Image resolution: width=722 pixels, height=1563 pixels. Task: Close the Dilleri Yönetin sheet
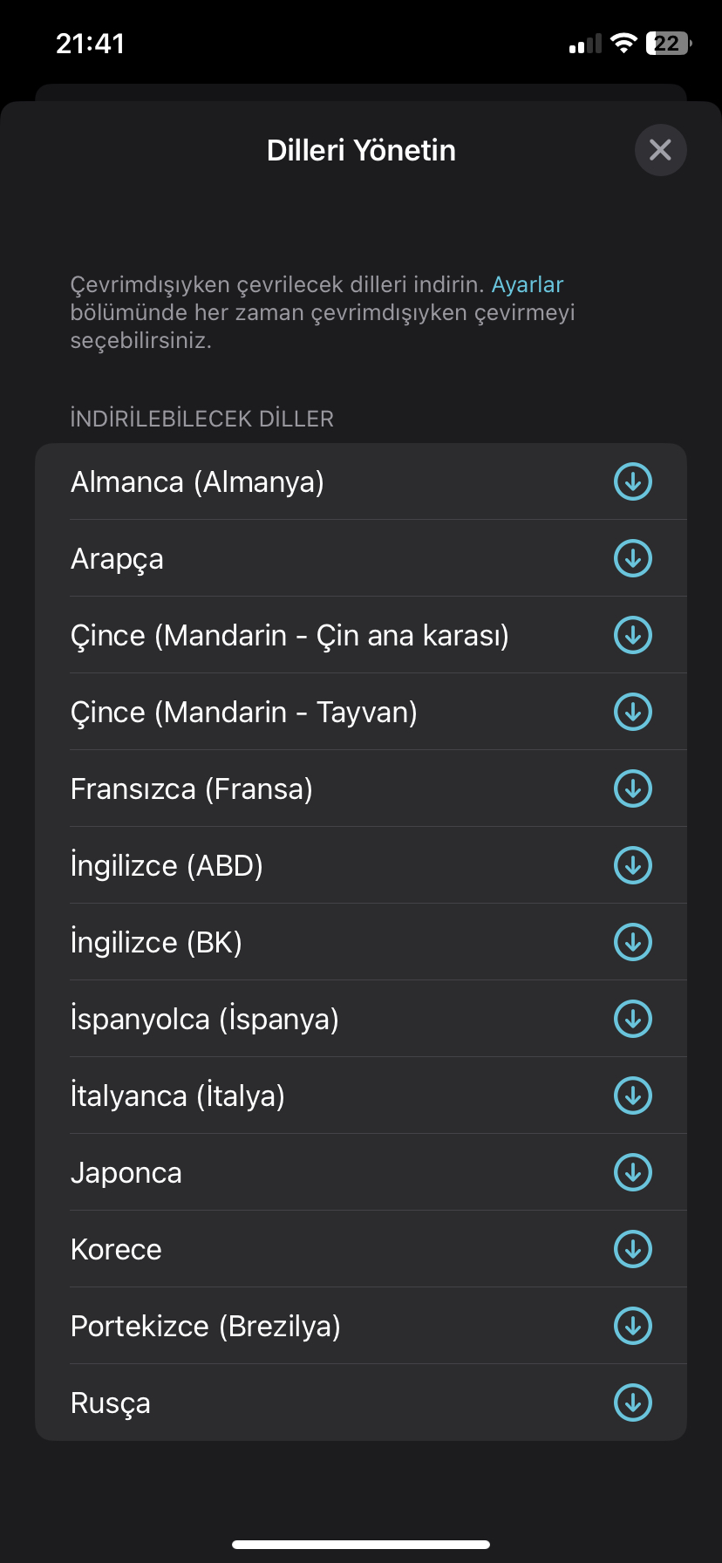pos(660,150)
